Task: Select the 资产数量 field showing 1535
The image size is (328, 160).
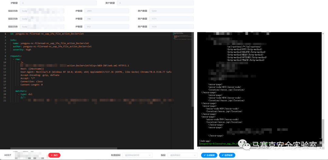Action: (x=171, y=27)
